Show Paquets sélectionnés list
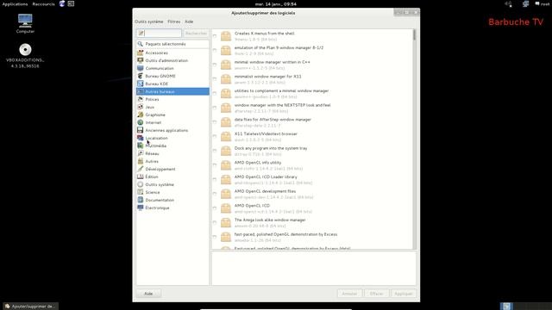552x310 pixels. pos(172,44)
